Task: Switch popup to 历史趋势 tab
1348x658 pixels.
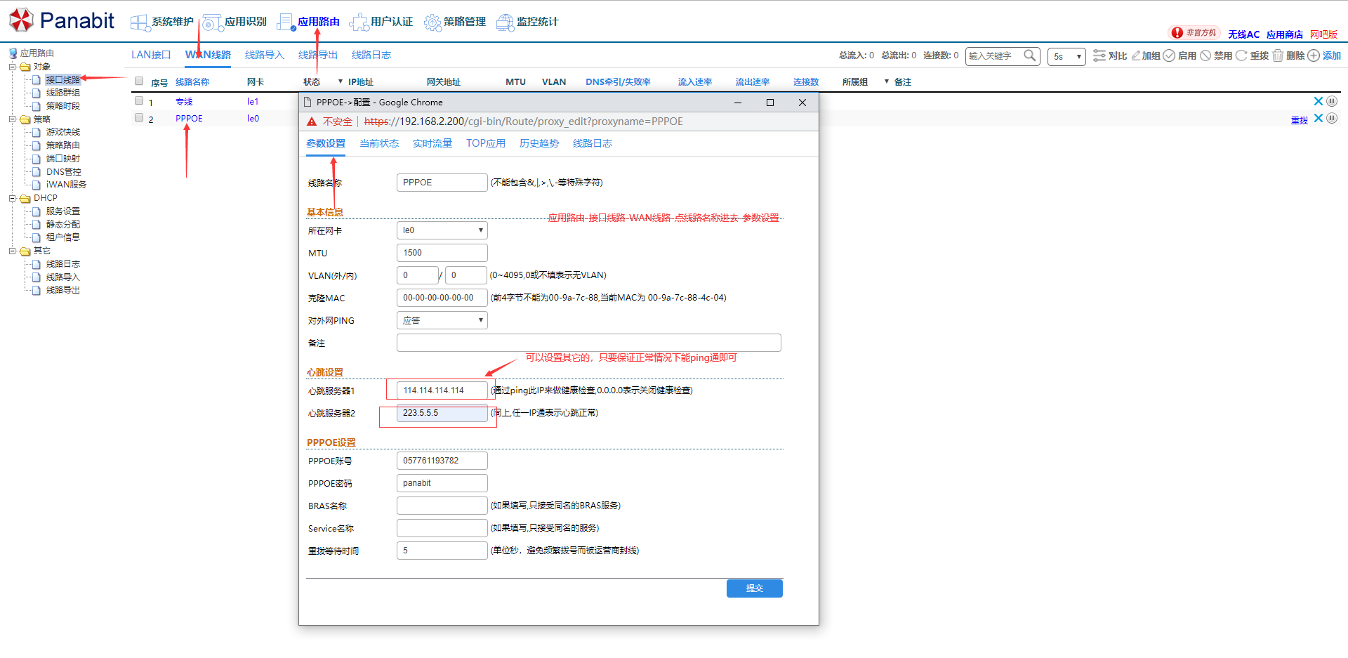Action: tap(539, 143)
